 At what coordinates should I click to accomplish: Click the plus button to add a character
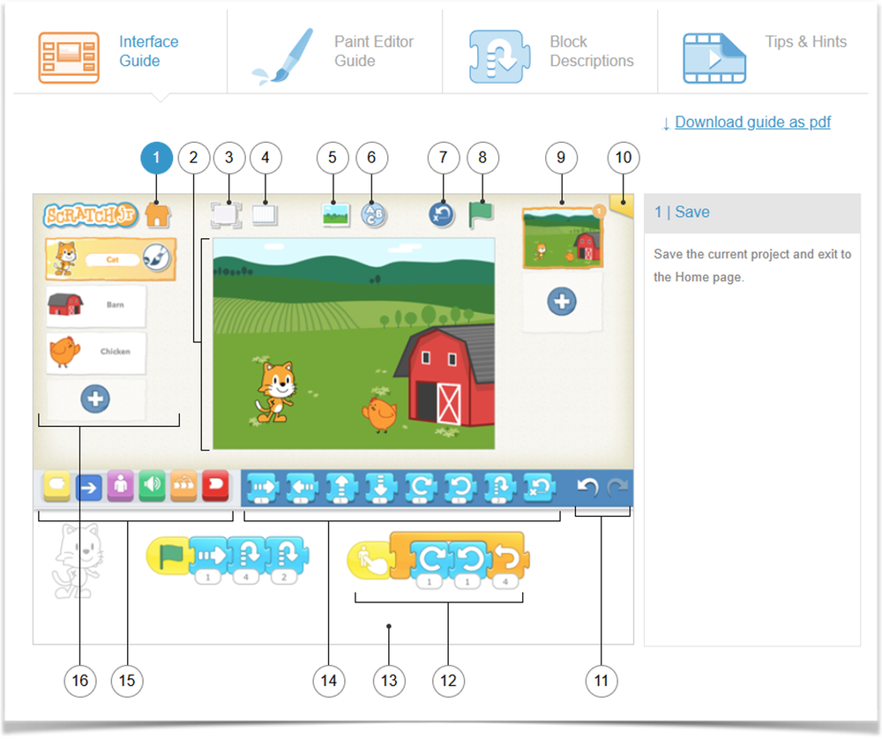tap(94, 398)
